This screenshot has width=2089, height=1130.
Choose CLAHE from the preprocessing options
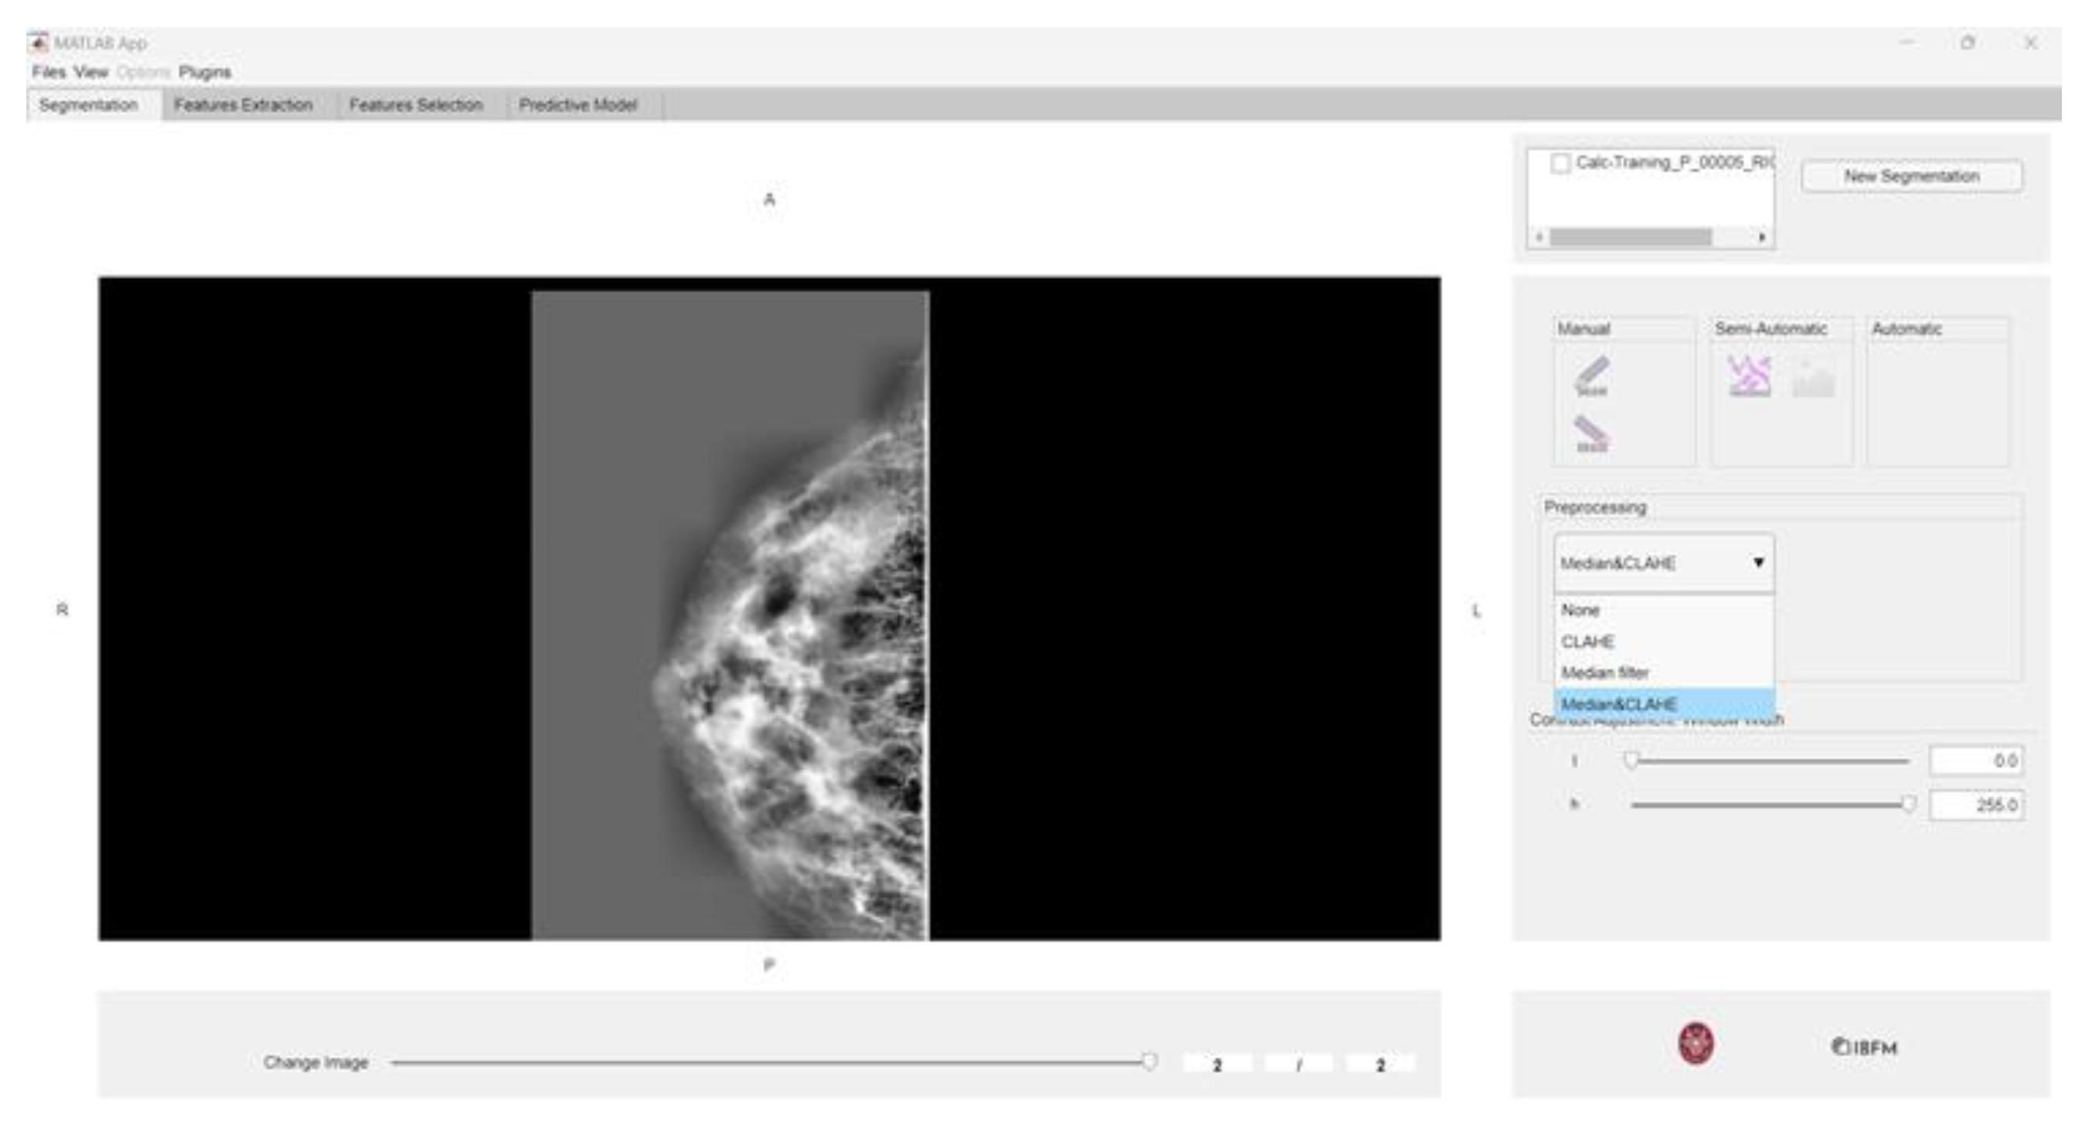pyautogui.click(x=1587, y=642)
